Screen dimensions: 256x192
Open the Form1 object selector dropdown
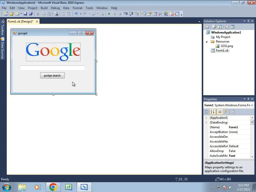(x=252, y=105)
